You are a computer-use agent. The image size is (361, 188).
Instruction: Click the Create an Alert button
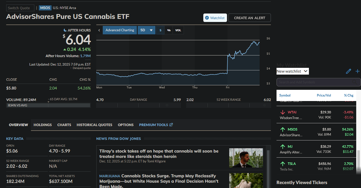coord(249,18)
